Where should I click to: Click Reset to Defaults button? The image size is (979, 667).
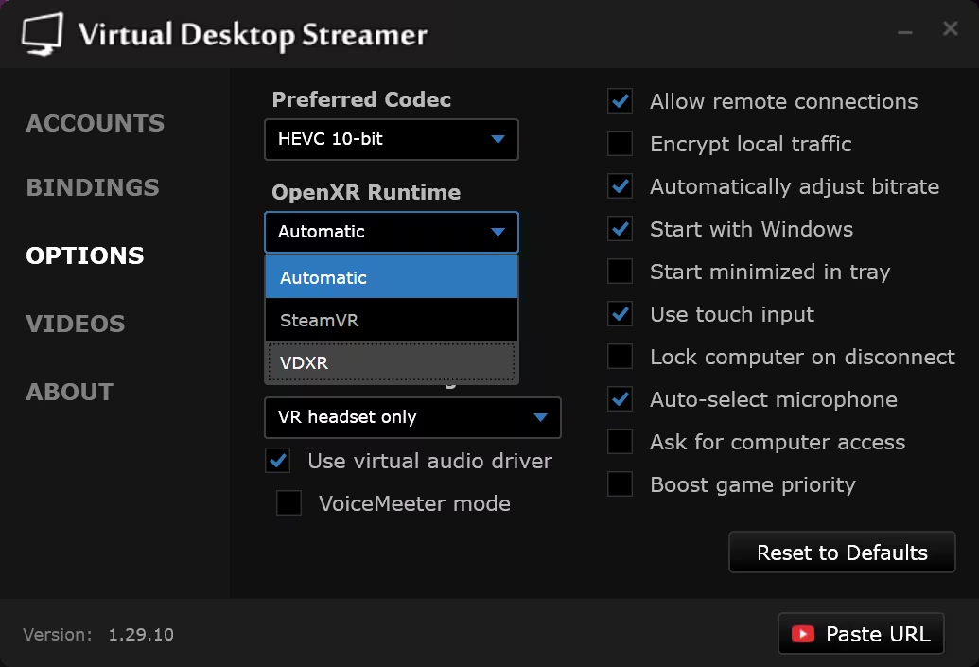[842, 553]
